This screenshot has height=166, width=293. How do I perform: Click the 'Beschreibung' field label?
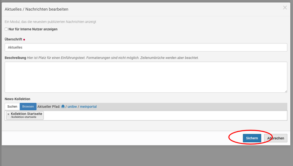pos(15,58)
